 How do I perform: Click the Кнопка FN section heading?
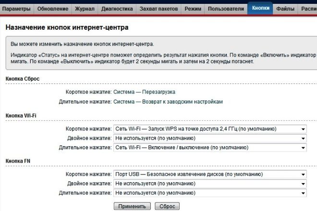point(18,161)
